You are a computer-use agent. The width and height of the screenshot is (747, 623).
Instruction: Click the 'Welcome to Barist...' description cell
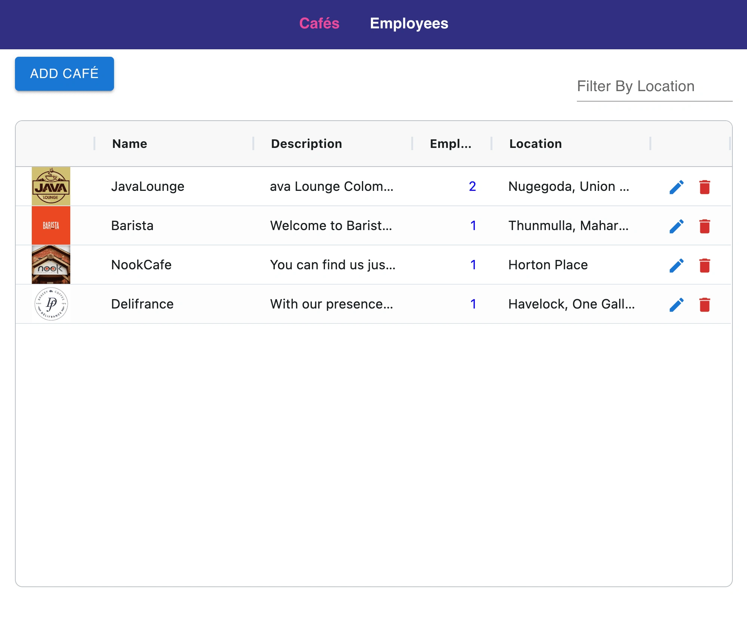pyautogui.click(x=331, y=226)
